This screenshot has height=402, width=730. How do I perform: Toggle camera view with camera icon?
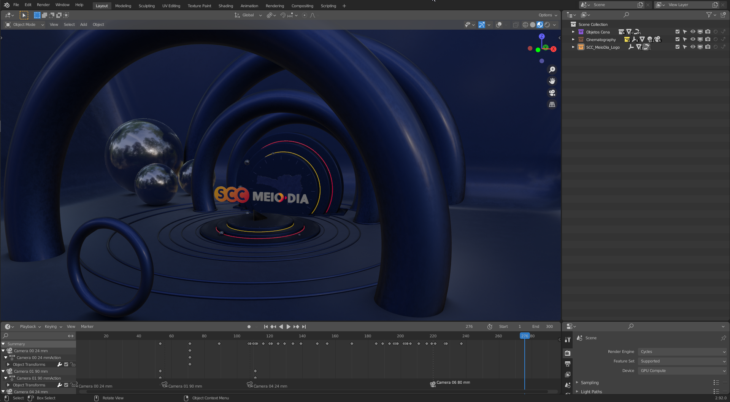552,93
